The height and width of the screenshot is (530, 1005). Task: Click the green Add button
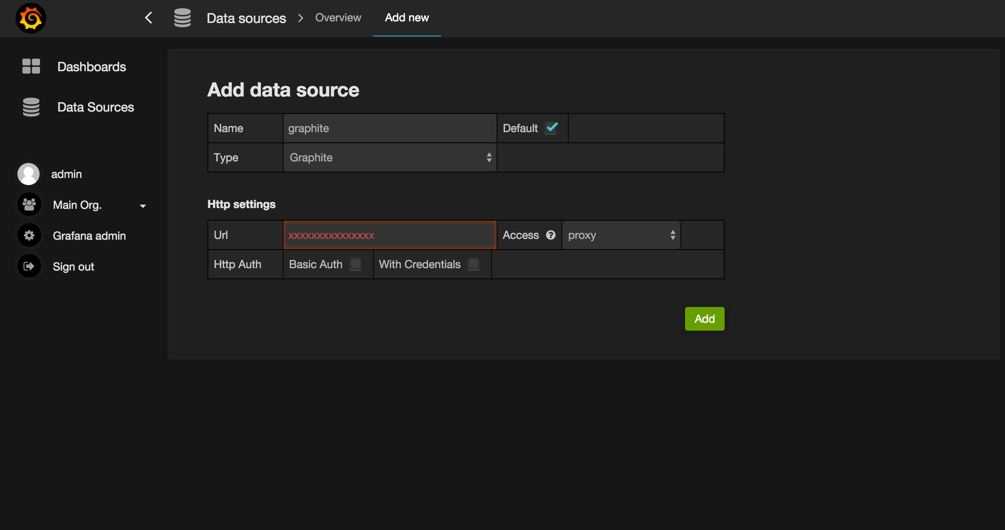pyautogui.click(x=705, y=319)
